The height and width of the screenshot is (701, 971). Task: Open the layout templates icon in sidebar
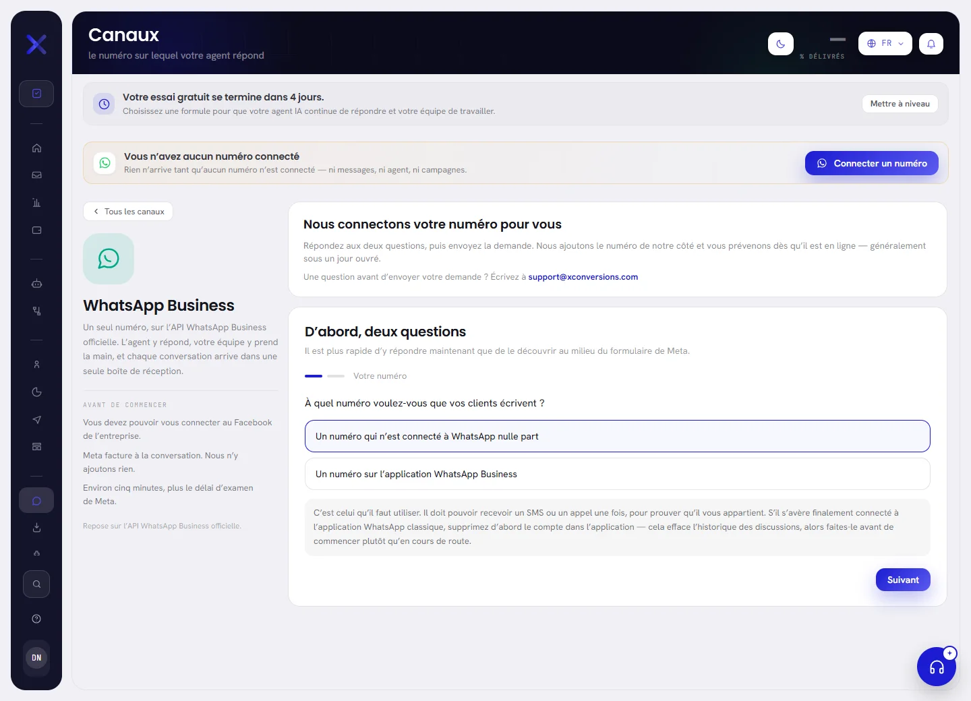[x=36, y=447]
